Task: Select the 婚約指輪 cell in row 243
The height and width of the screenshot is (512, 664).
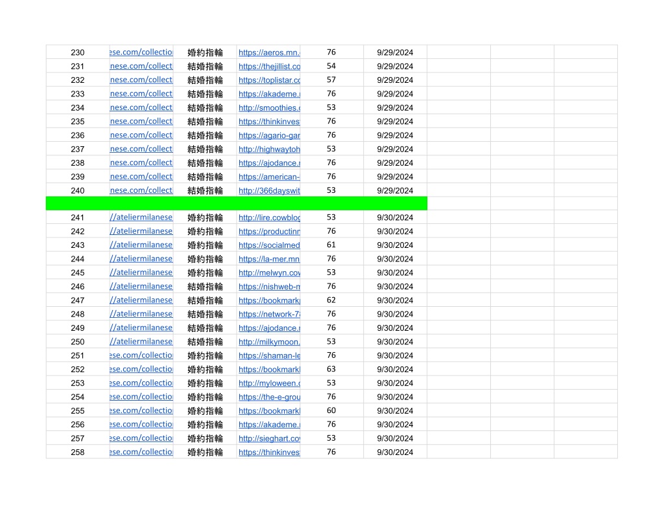Action: [205, 245]
